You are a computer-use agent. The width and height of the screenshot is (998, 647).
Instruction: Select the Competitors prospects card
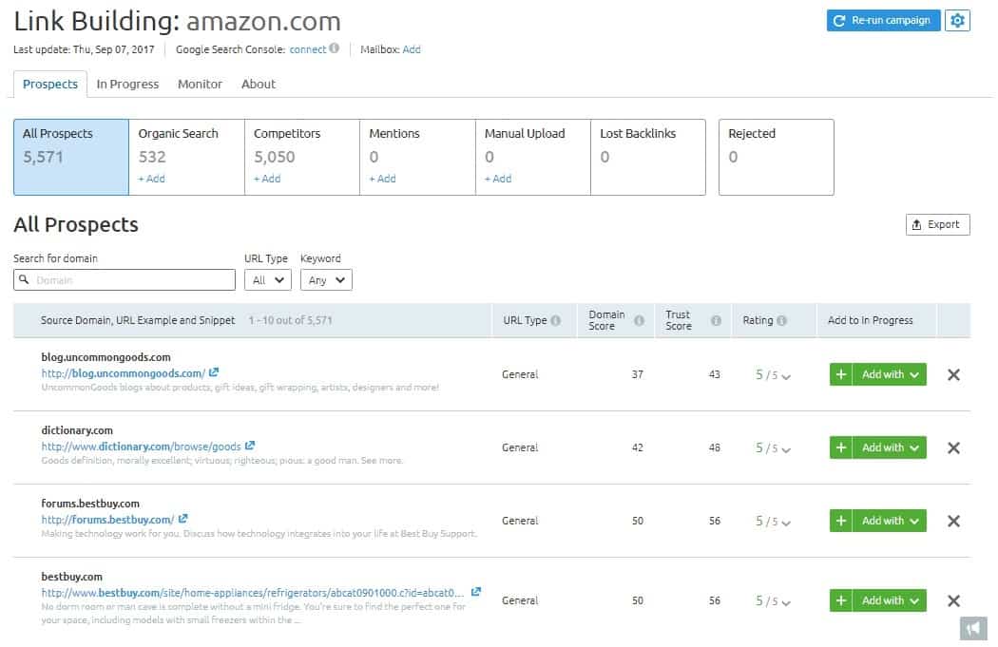click(301, 157)
